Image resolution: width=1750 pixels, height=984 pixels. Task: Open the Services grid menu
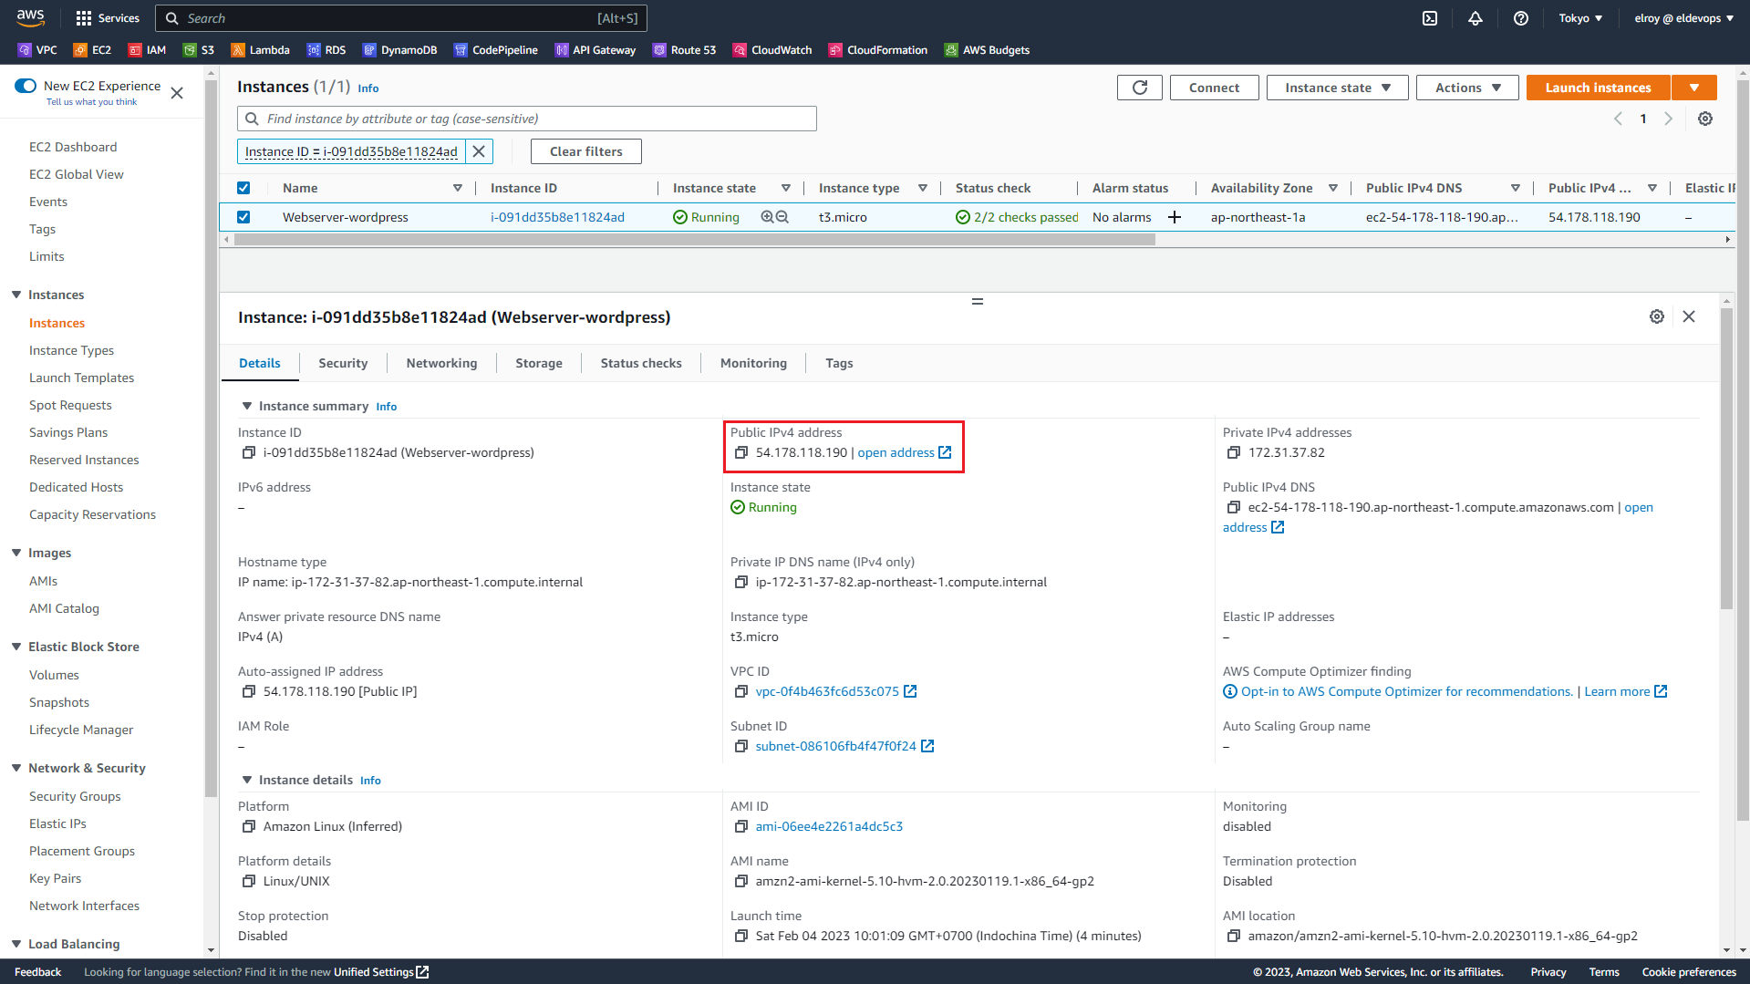[108, 18]
